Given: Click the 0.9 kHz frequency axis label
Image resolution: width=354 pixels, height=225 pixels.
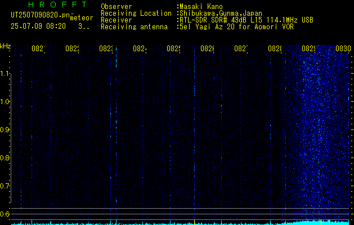Looking at the screenshot, I should [5, 130].
